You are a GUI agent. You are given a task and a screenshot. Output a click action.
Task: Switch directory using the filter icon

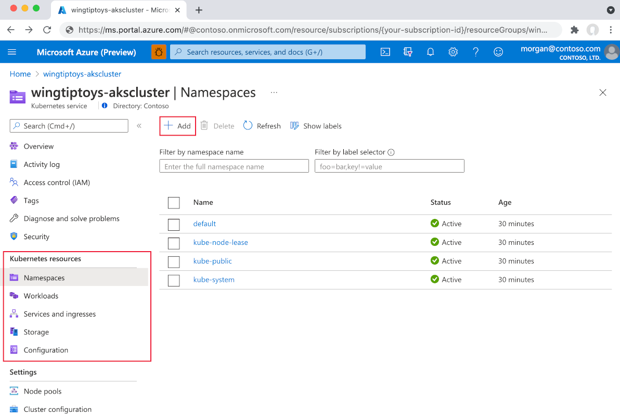point(408,51)
